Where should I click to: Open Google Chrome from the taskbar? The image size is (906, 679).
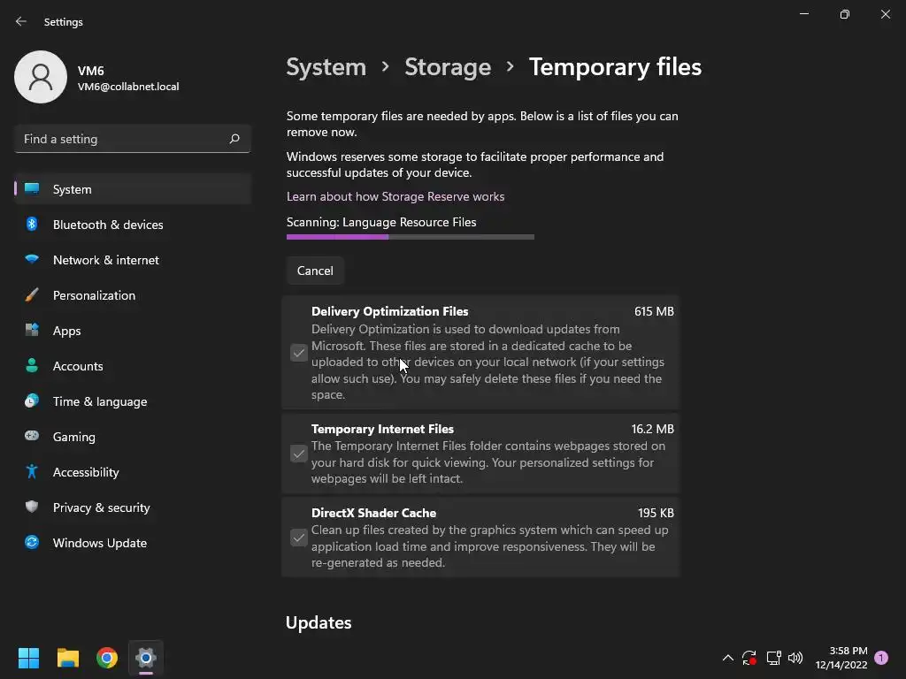click(107, 658)
